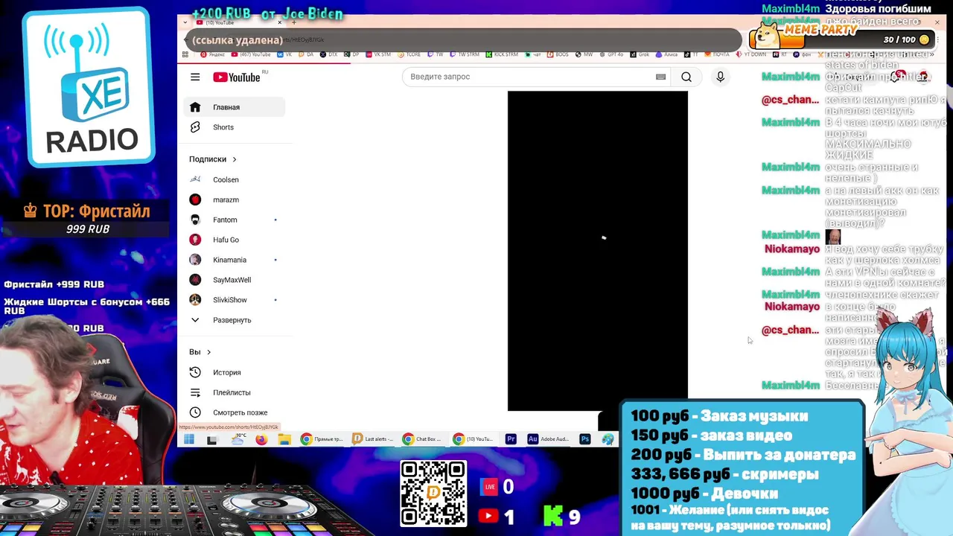This screenshot has width=953, height=536.
Task: Expand the Подписки section
Action: click(213, 159)
